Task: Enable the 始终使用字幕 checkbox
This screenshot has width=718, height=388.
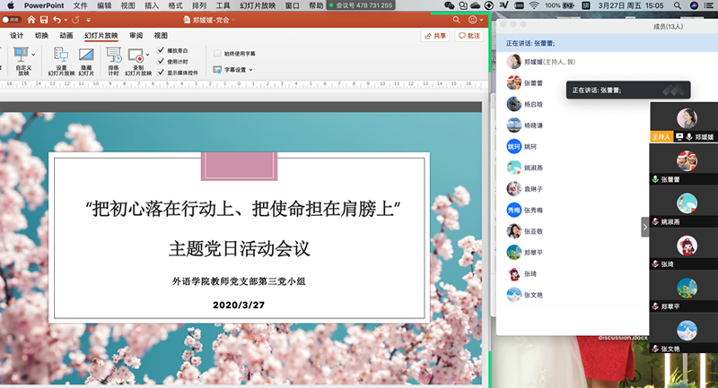Action: [x=217, y=54]
